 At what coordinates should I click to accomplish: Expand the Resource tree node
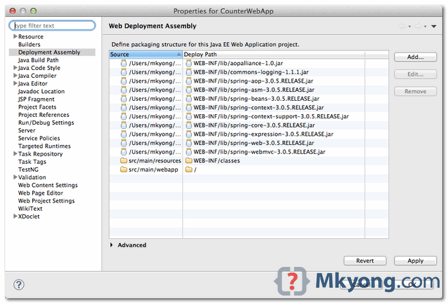pyautogui.click(x=15, y=36)
